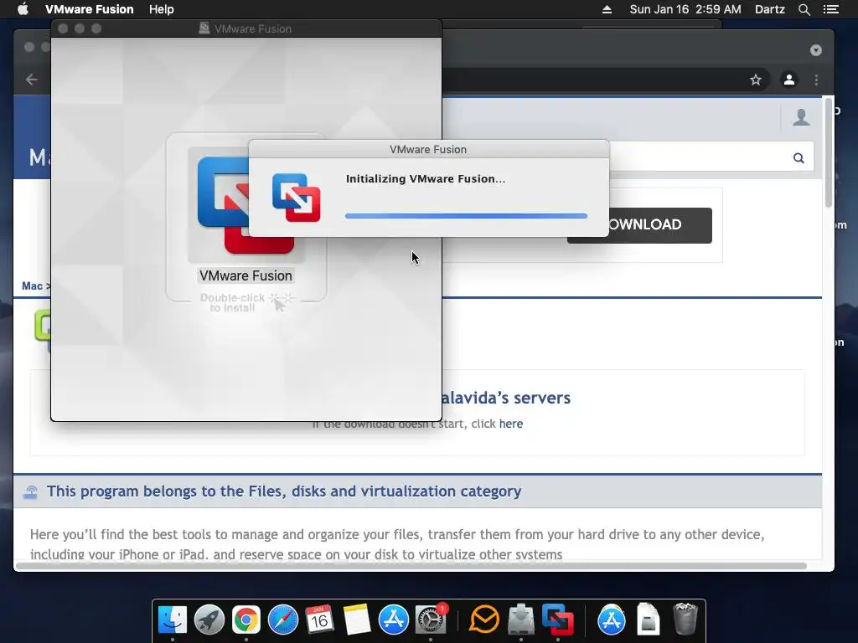Viewport: 858px width, 643px height.
Task: Click the search magnifier on the webpage
Action: [x=799, y=158]
